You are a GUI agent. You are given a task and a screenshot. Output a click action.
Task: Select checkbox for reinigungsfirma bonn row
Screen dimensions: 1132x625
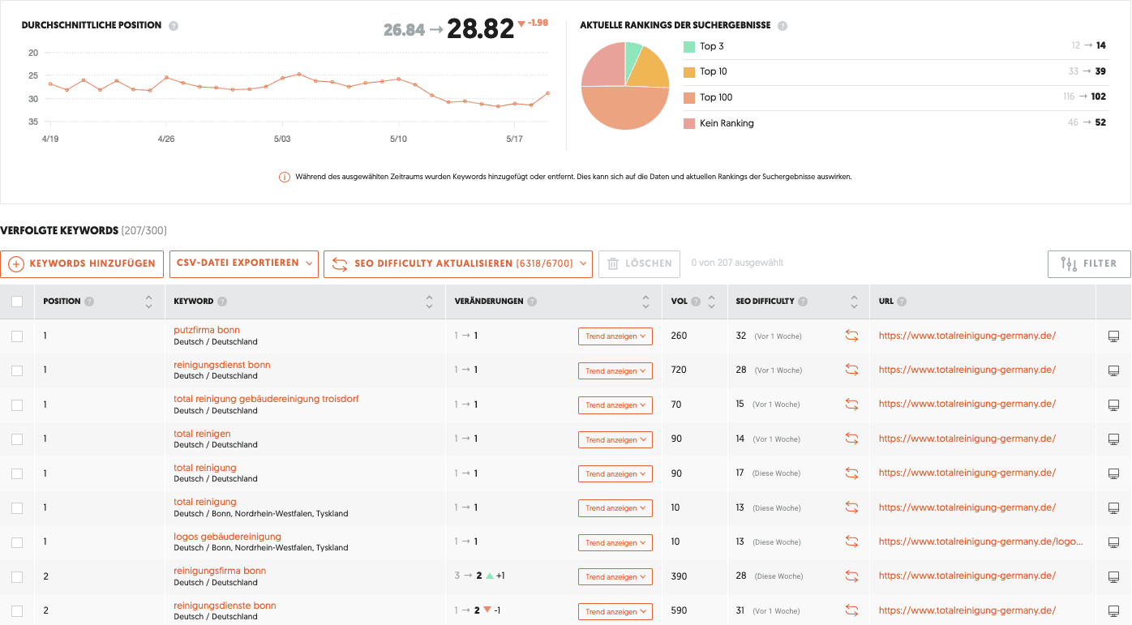point(17,577)
